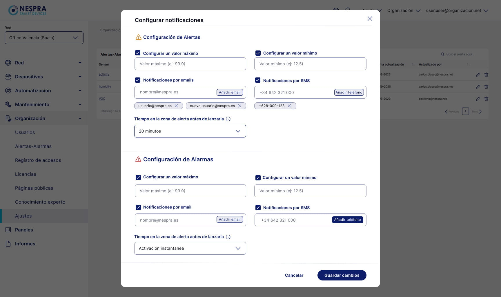This screenshot has height=297, width=501.
Task: Remove the nuevo.usuario@nespra.es email chip
Action: click(239, 106)
